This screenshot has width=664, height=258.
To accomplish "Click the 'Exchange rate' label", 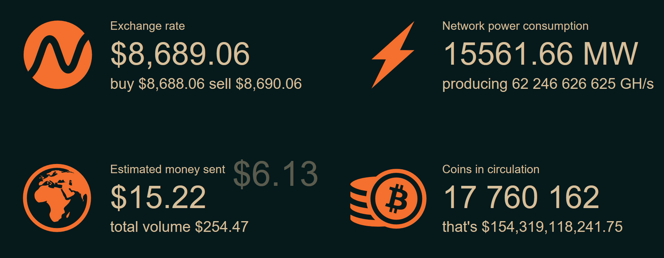I will (148, 26).
